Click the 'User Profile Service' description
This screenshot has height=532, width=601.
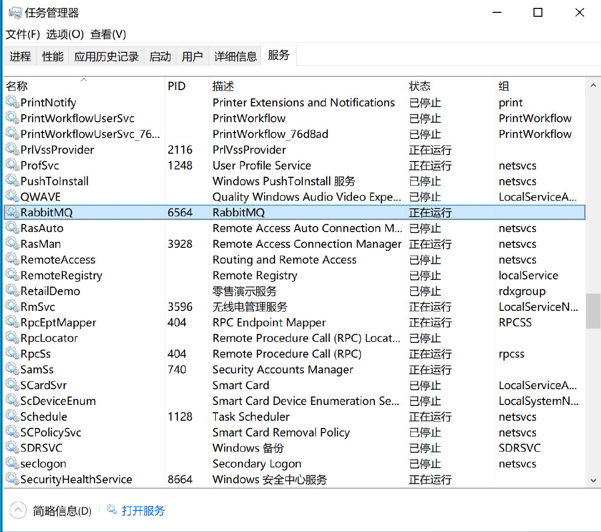(262, 166)
